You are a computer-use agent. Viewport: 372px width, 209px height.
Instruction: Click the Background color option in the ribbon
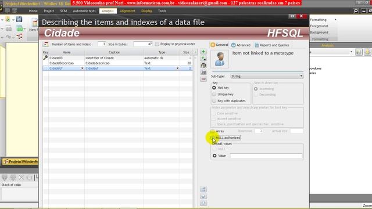coord(319,33)
